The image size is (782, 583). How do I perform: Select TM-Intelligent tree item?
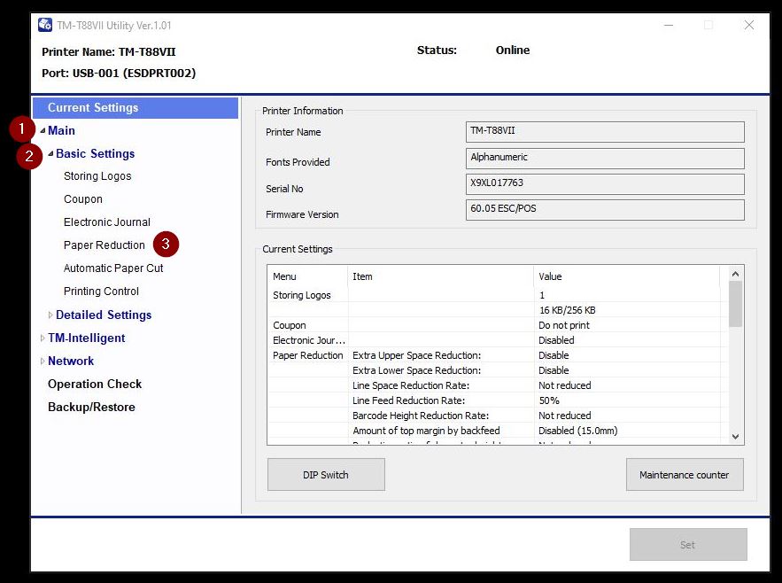(87, 338)
